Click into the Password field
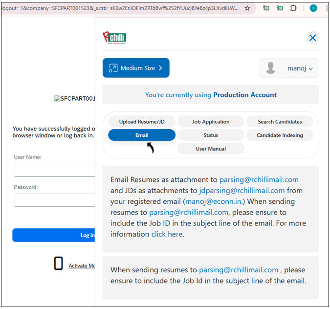Screen dimensions: 330x309 click(x=54, y=199)
